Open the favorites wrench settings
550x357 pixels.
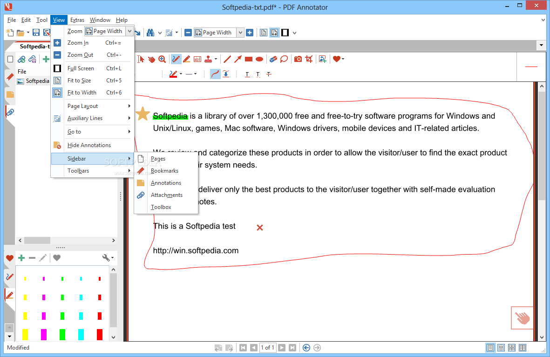pyautogui.click(x=106, y=258)
